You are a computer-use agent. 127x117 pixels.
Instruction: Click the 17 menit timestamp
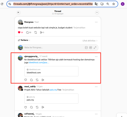43,56
